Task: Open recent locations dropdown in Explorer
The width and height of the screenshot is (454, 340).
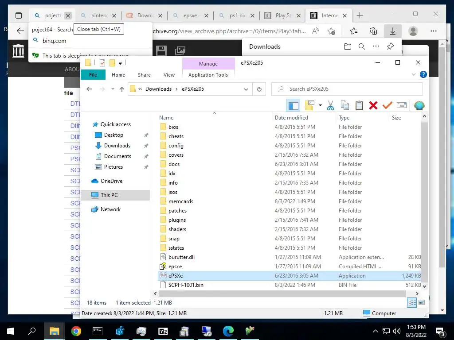Action: [x=113, y=89]
